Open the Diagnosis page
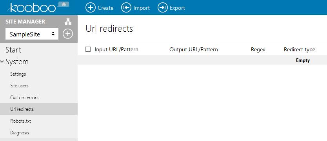The width and height of the screenshot is (327, 141). [19, 133]
